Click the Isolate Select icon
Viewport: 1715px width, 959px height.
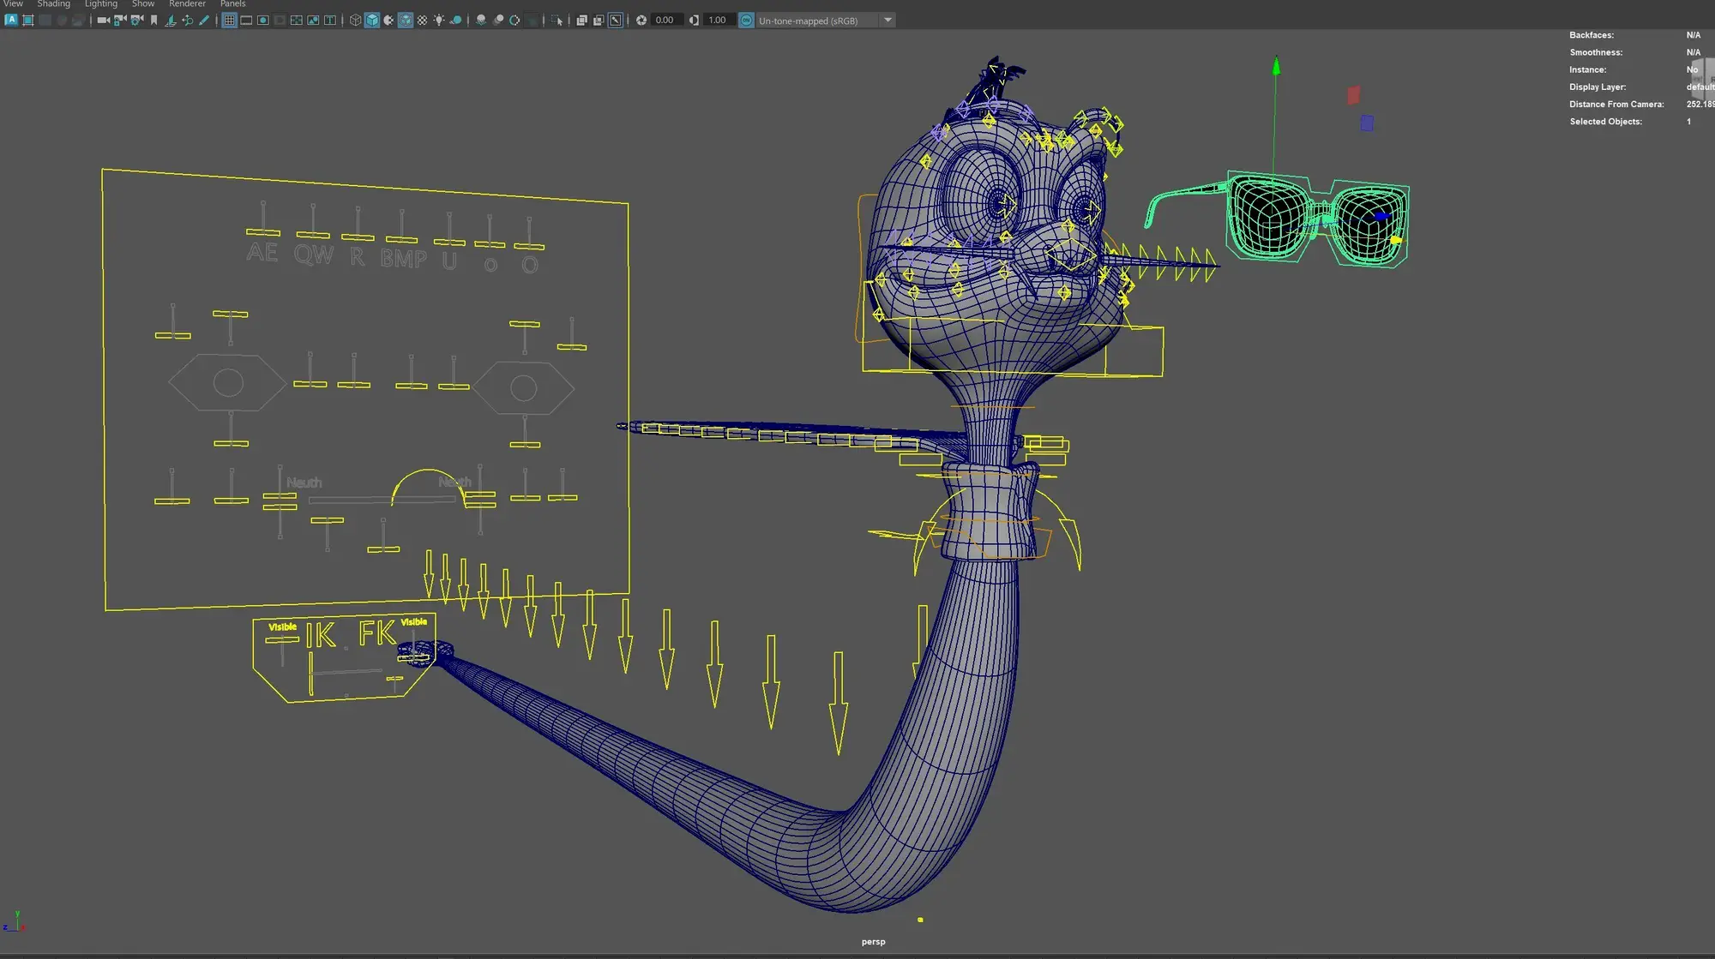pyautogui.click(x=557, y=21)
